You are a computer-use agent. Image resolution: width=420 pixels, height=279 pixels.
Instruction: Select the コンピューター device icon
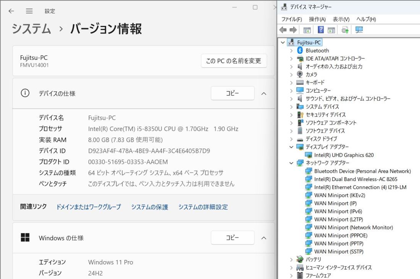[300, 90]
